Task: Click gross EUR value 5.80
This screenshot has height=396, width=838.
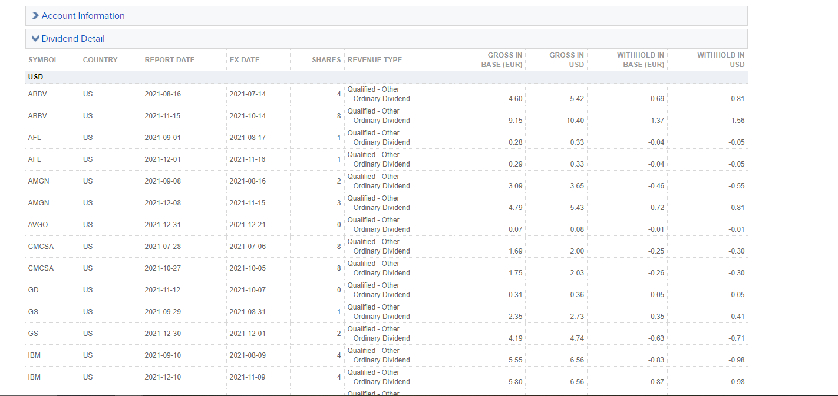Action: point(516,382)
